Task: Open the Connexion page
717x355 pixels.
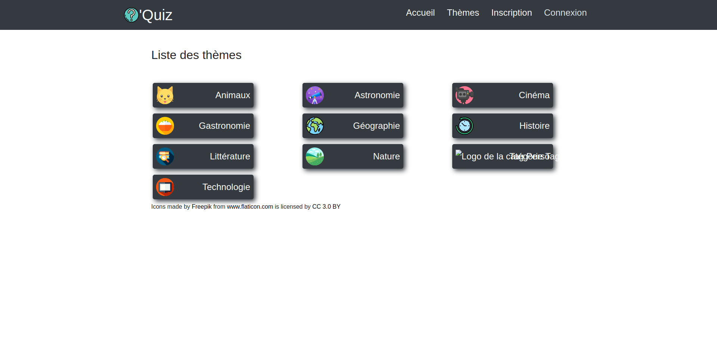Action: [565, 13]
